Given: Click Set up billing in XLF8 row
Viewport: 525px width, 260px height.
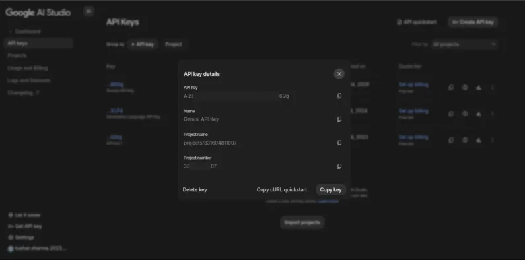Looking at the screenshot, I should click(x=413, y=111).
